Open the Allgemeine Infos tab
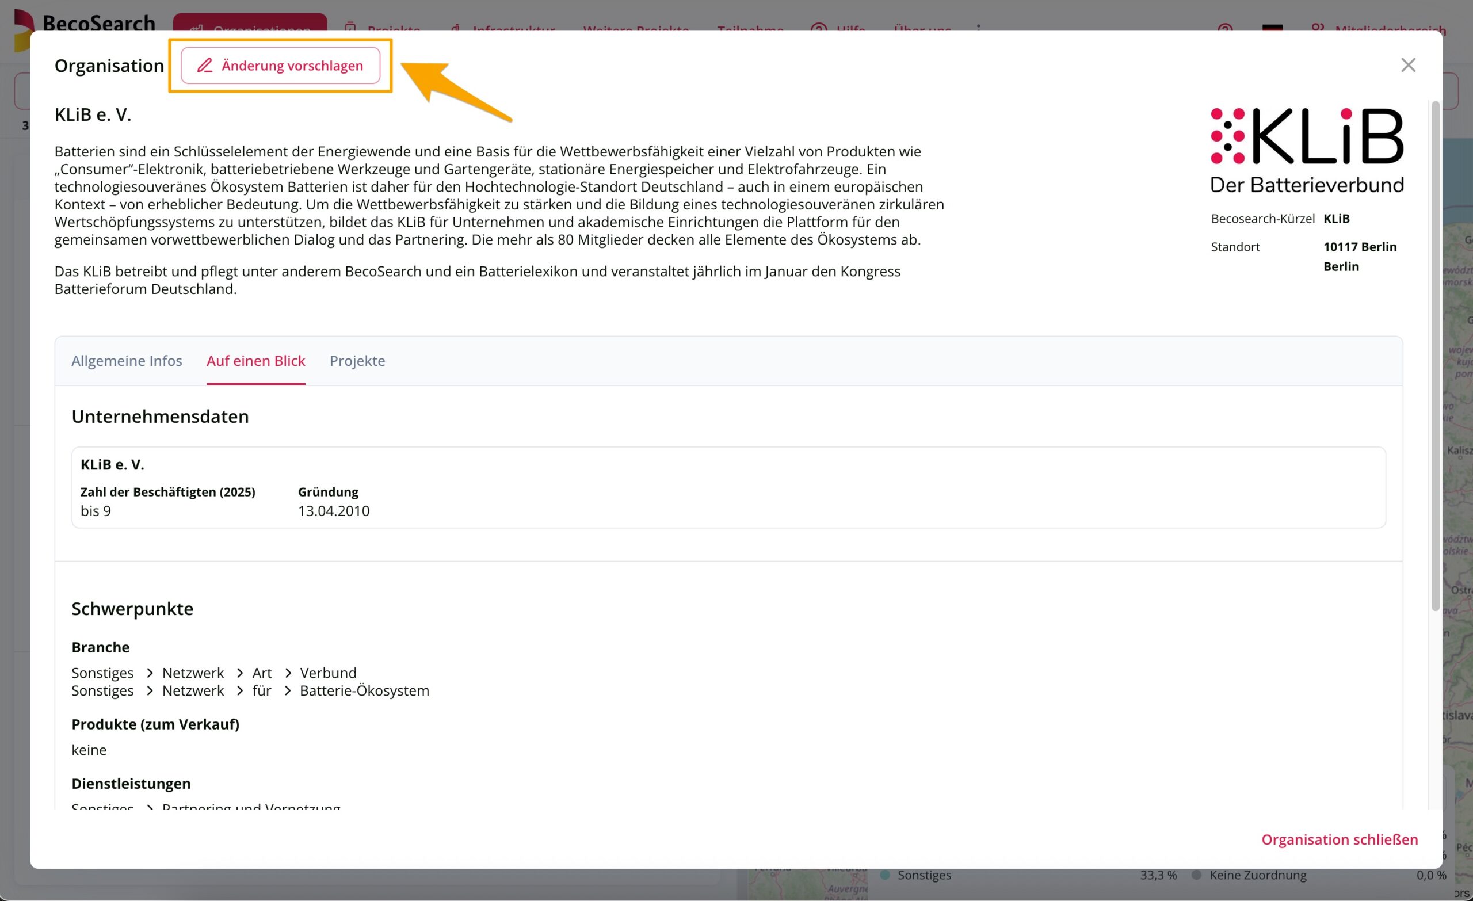Viewport: 1473px width, 901px height. tap(127, 361)
